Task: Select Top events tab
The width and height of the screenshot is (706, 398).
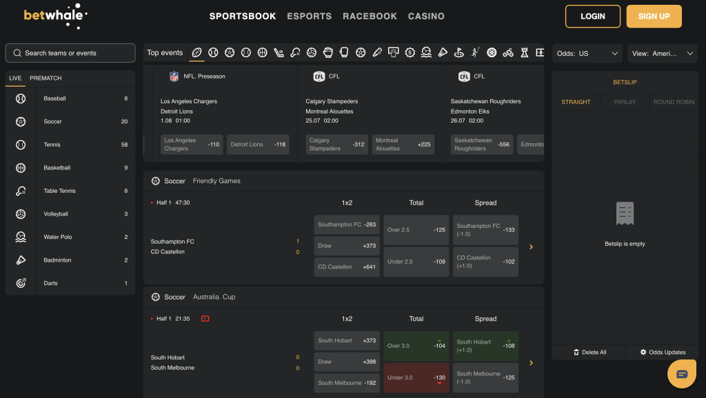Action: (165, 52)
